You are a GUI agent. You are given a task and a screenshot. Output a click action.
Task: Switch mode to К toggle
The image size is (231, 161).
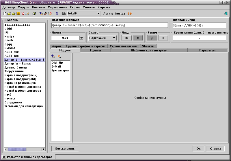click(163, 38)
